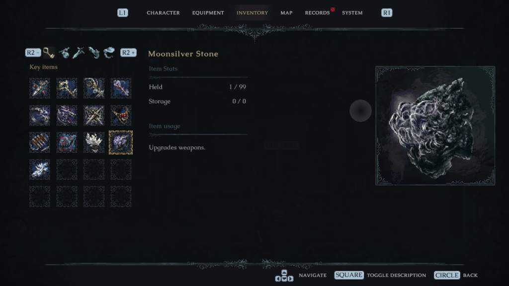Select the highlighted Moonsilver Stone item slot
Viewport: 509px width, 286px height.
coord(121,143)
